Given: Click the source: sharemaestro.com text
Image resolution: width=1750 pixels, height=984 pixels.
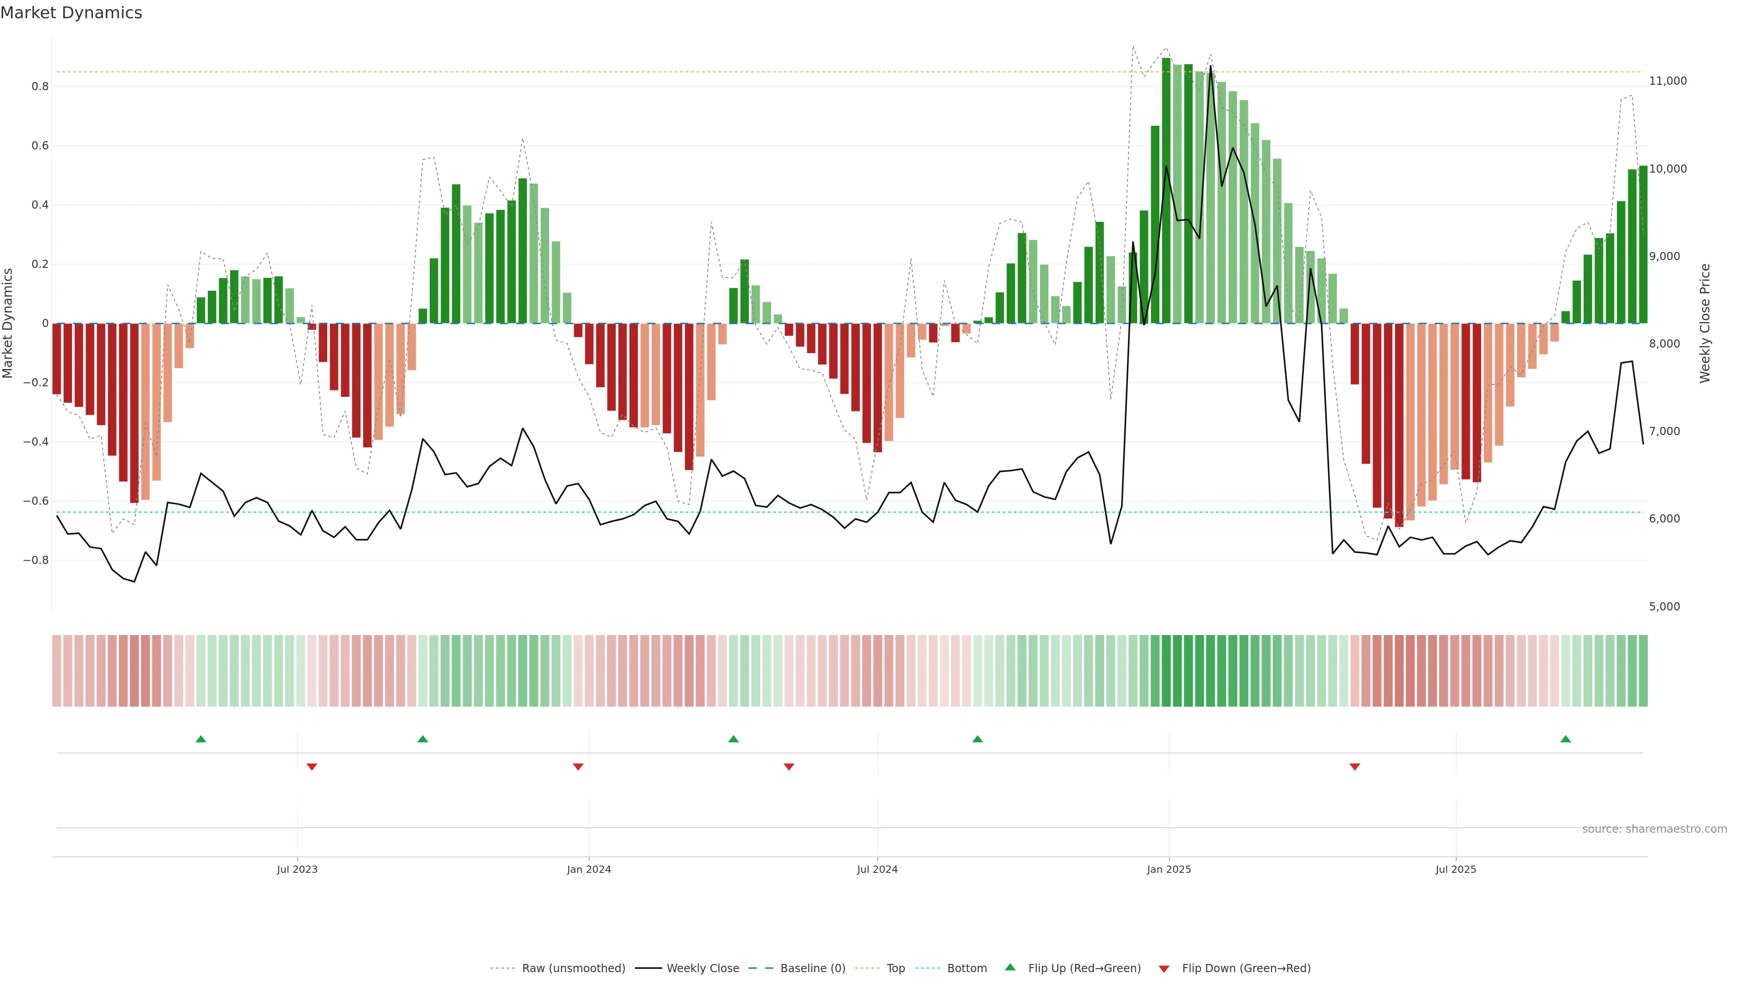Looking at the screenshot, I should point(1654,829).
